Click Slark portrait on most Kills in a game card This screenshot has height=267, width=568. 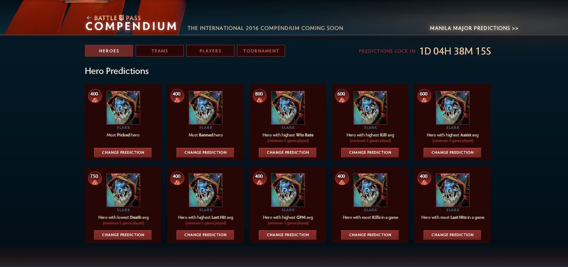click(370, 190)
